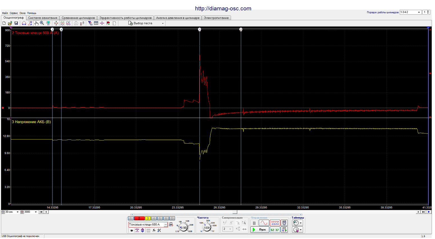Save the recording with the floppy disk icon
The image size is (435, 239).
pos(16,23)
